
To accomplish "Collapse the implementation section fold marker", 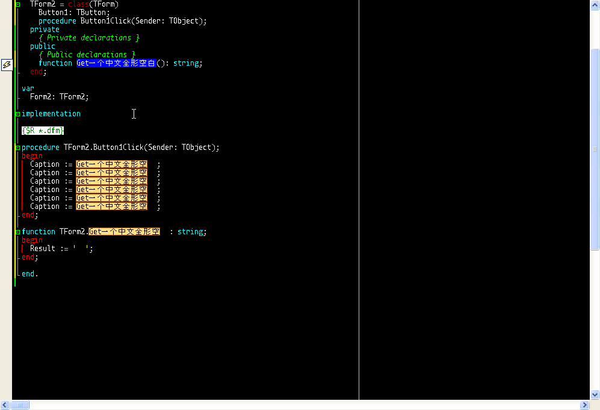I will pos(17,114).
